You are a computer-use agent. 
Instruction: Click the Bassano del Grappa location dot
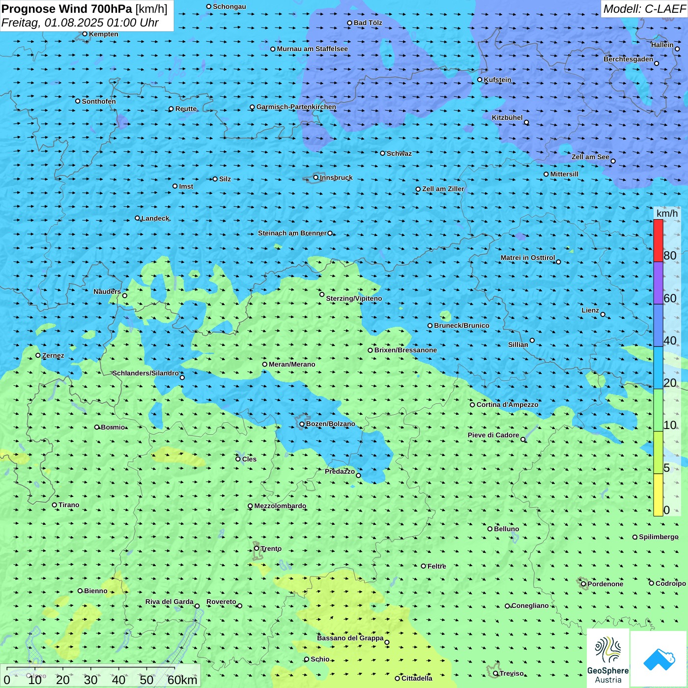[387, 642]
